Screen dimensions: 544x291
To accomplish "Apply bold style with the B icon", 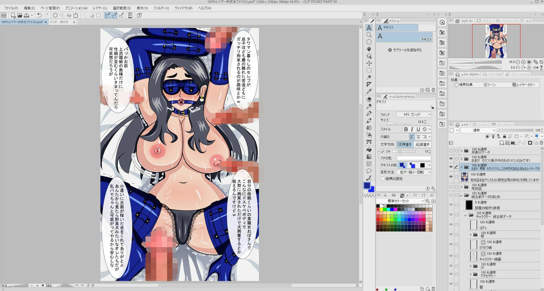I will [406, 129].
